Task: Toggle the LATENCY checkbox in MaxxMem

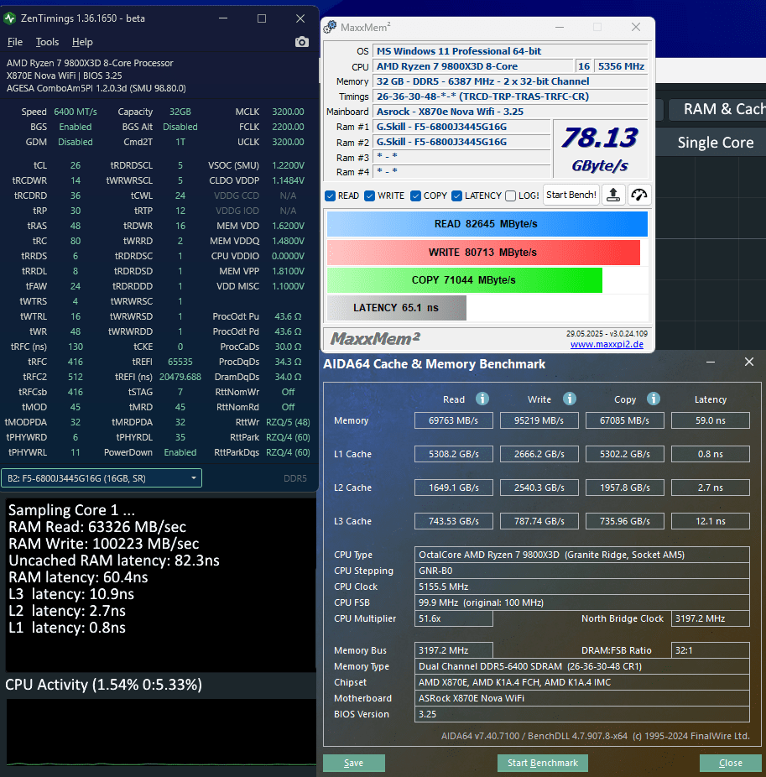Action: tap(456, 196)
